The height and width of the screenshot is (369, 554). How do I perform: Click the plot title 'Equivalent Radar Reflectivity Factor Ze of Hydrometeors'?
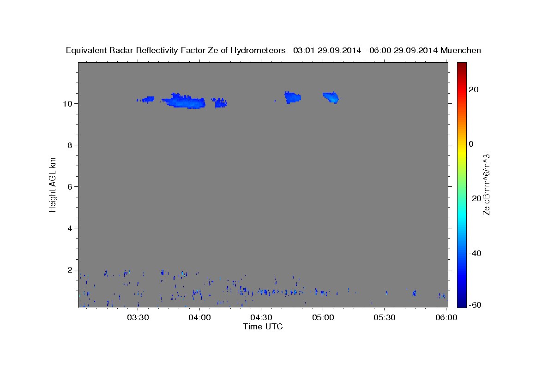pyautogui.click(x=176, y=51)
